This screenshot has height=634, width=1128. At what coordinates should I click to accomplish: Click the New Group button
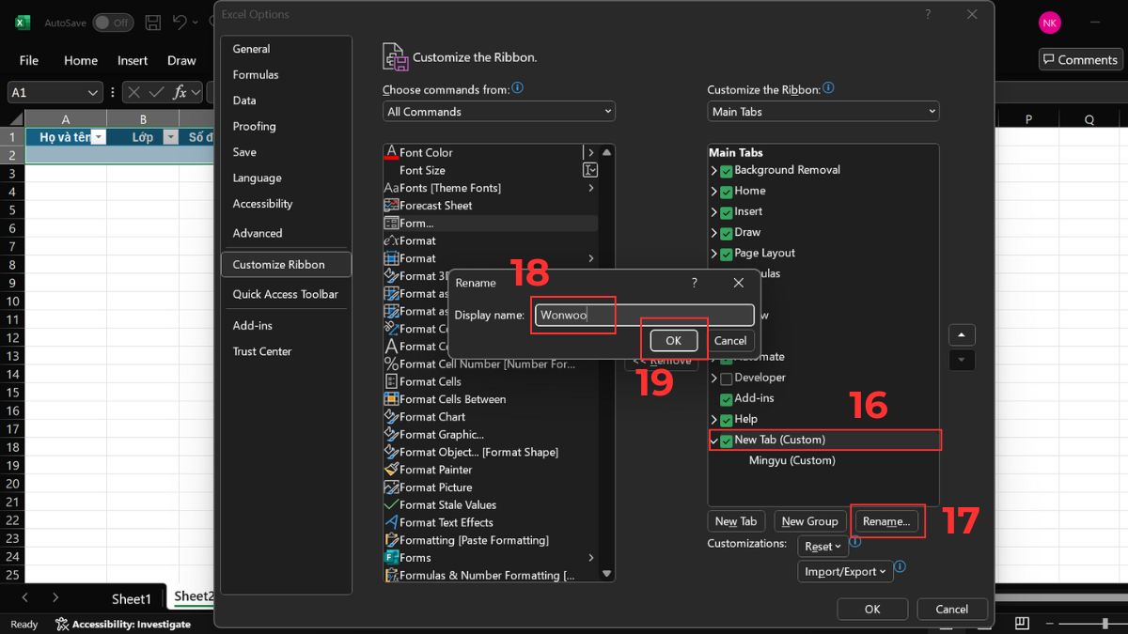point(809,520)
